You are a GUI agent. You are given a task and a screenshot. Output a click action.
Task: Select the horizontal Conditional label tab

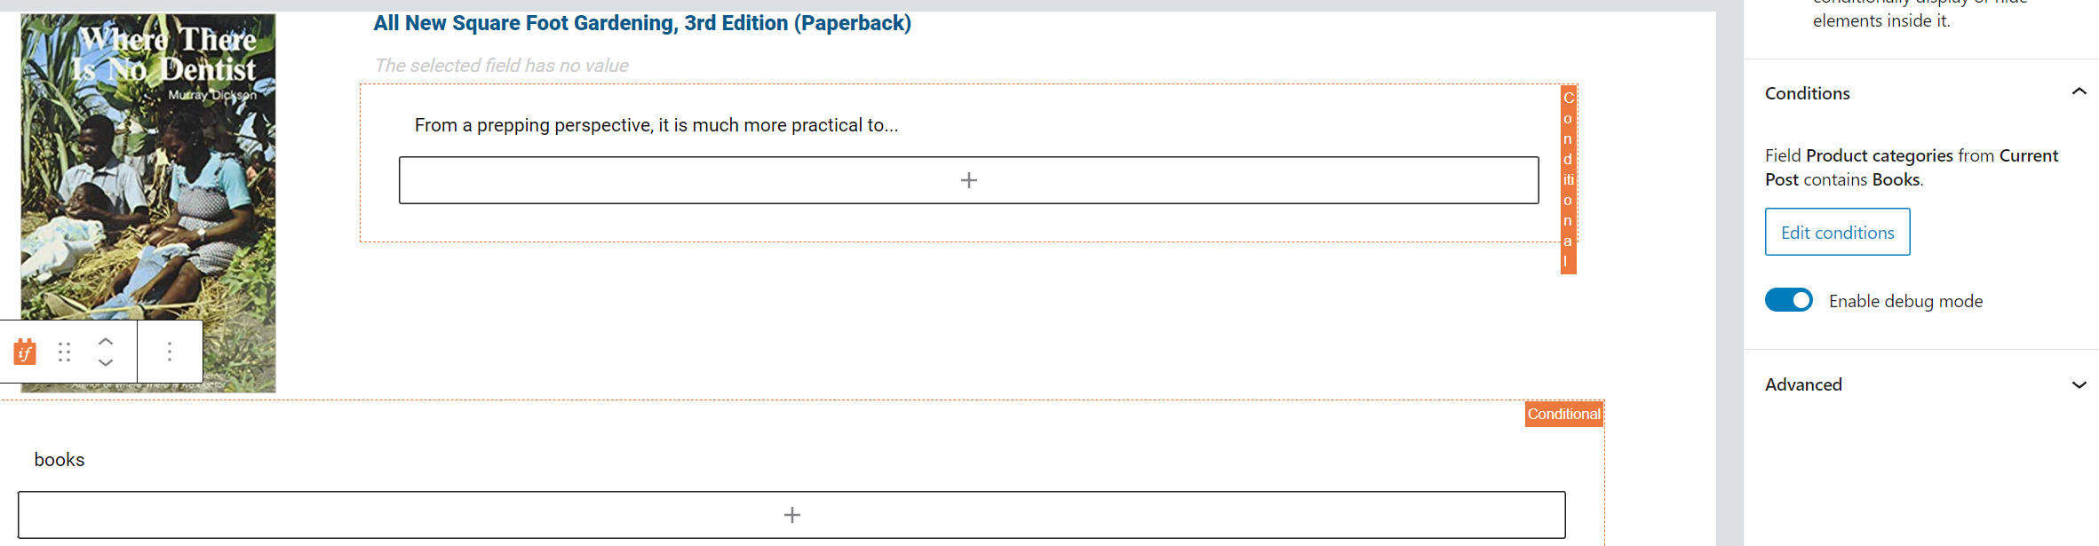1563,414
